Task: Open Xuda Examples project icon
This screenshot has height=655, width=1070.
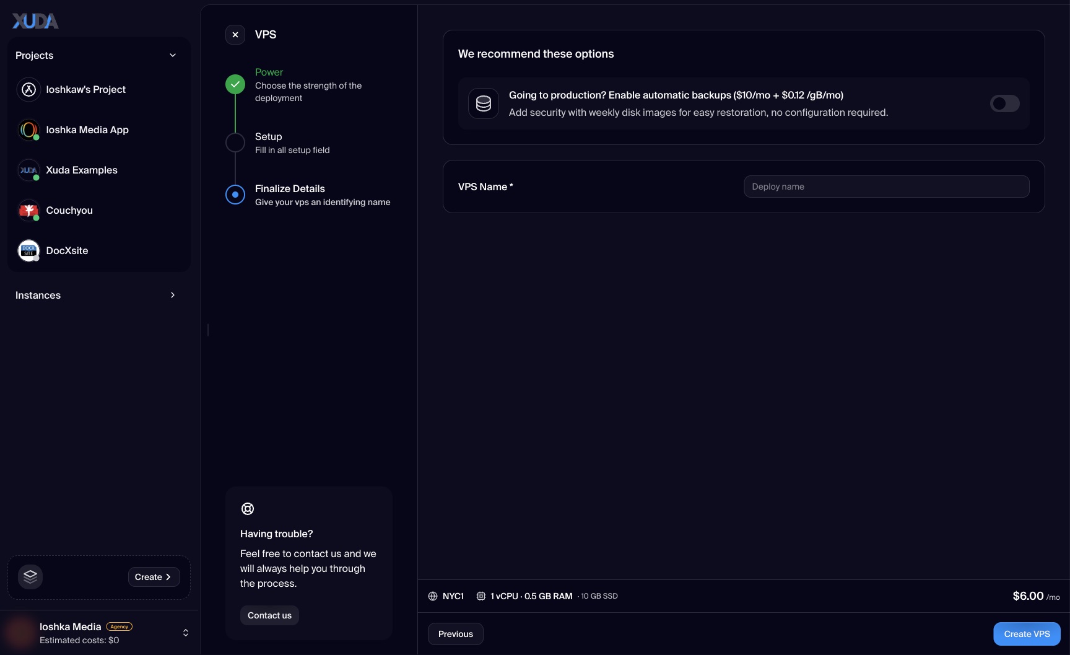Action: tap(28, 170)
